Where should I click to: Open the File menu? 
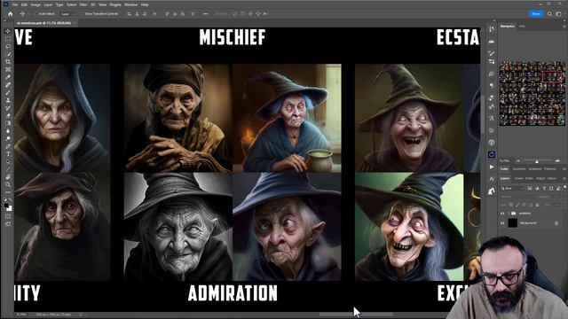click(15, 4)
